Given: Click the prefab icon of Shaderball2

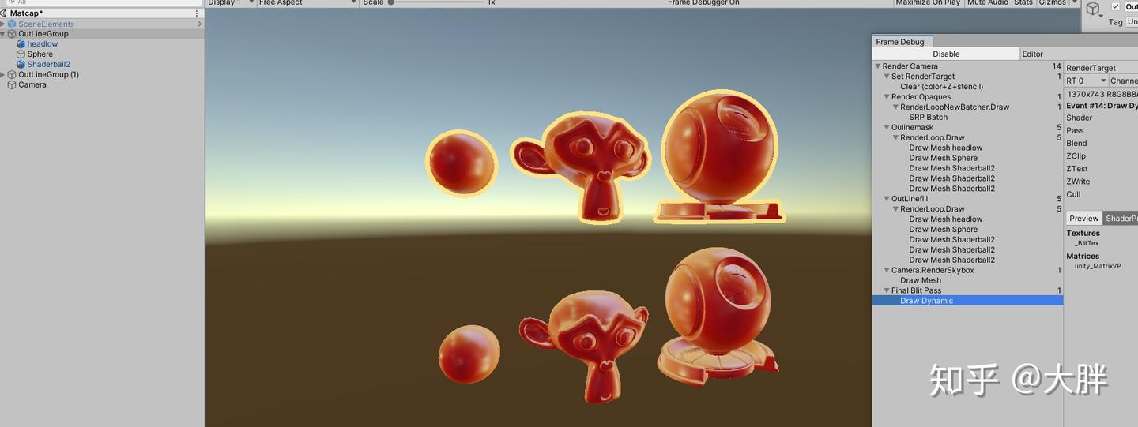Looking at the screenshot, I should 21,65.
